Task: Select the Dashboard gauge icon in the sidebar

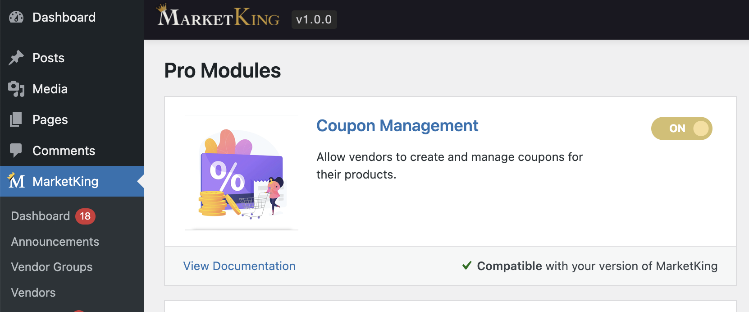Action: pos(16,17)
